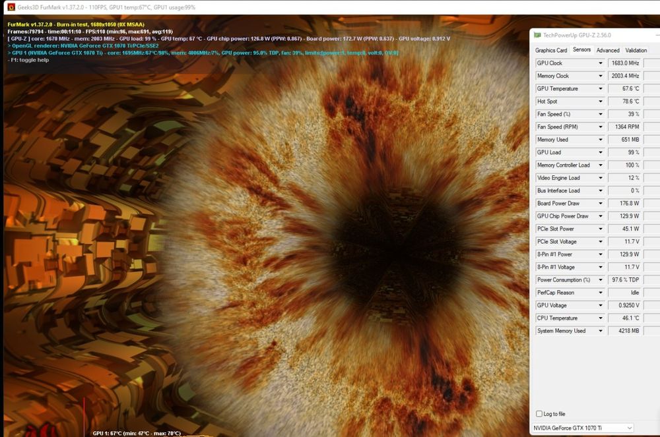The image size is (660, 437).
Task: Expand the Memory Controller Load dropdown
Action: (601, 165)
